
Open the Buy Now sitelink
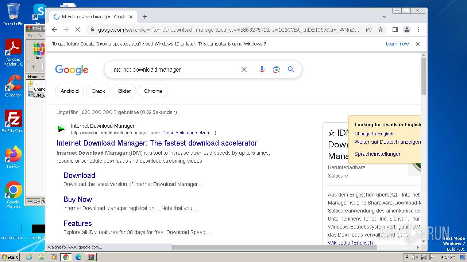point(78,199)
